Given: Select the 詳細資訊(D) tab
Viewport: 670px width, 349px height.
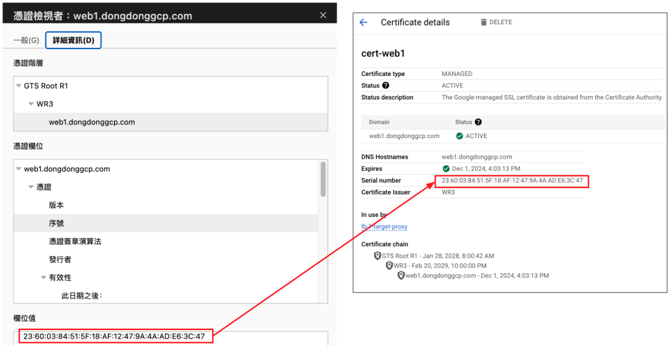Looking at the screenshot, I should click(73, 40).
